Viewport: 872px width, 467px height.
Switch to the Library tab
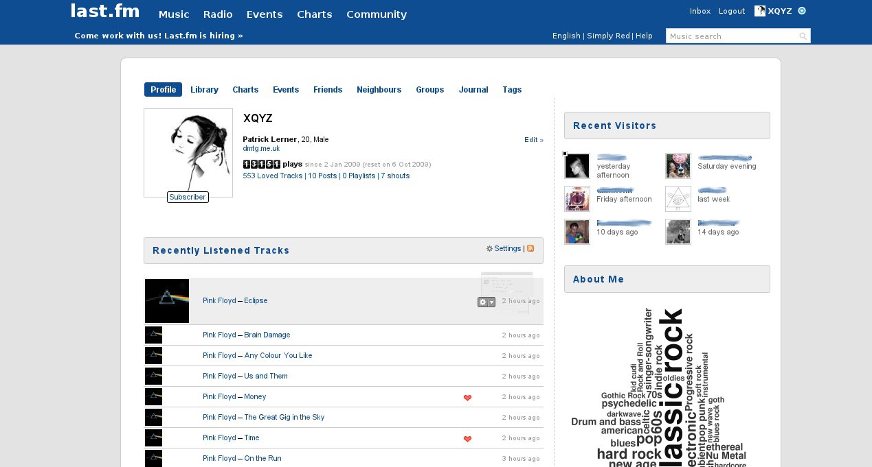(x=204, y=90)
